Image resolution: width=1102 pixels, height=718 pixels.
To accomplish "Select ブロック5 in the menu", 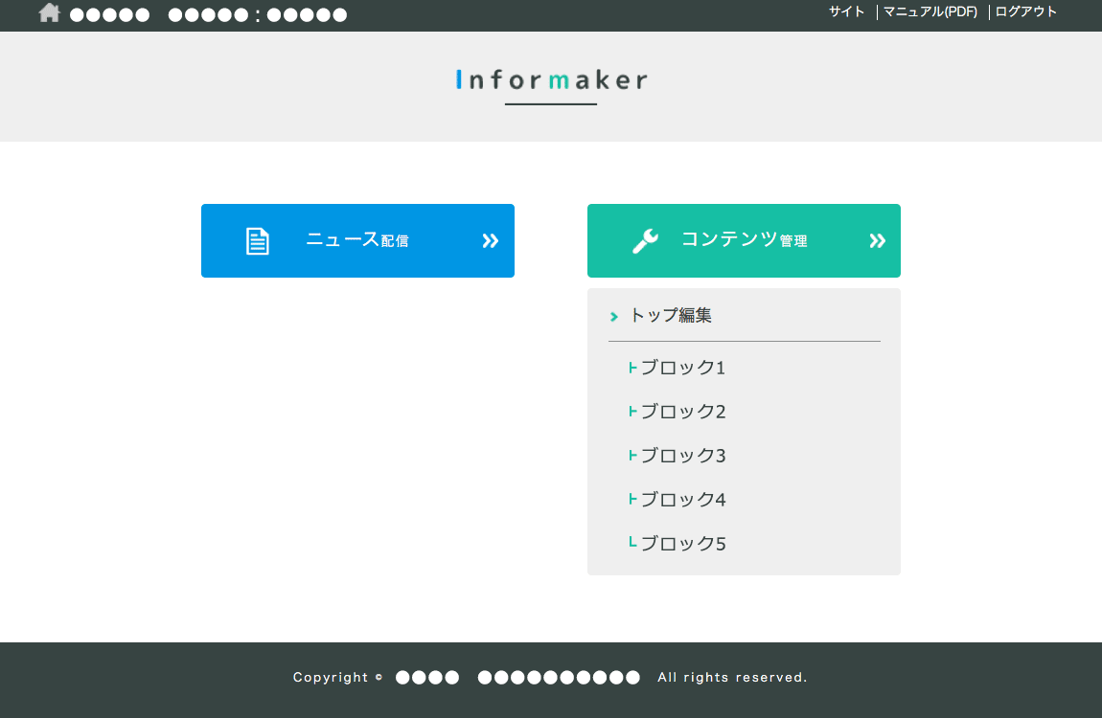I will tap(682, 543).
